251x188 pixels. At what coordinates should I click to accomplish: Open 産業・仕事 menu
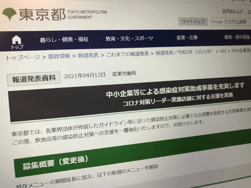[187, 38]
